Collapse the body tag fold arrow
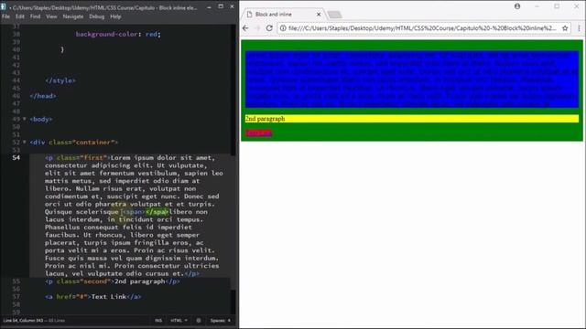Viewport: 586px width, 329px height. pos(25,119)
